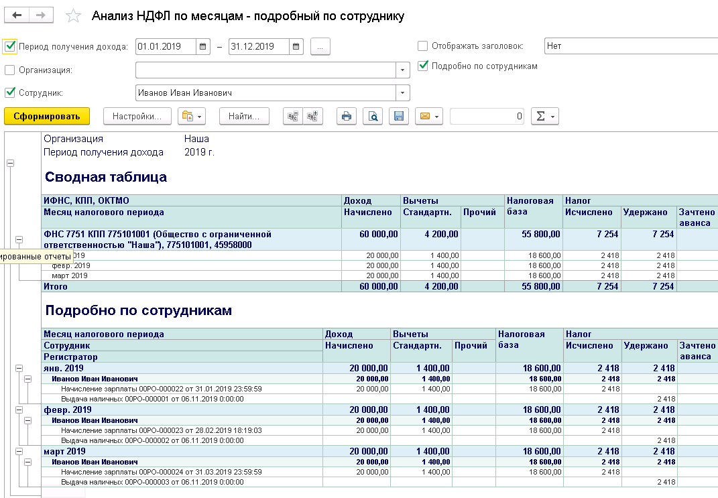
Task: Collapse the ФНС 7751 group in summary table
Action: click(x=19, y=239)
